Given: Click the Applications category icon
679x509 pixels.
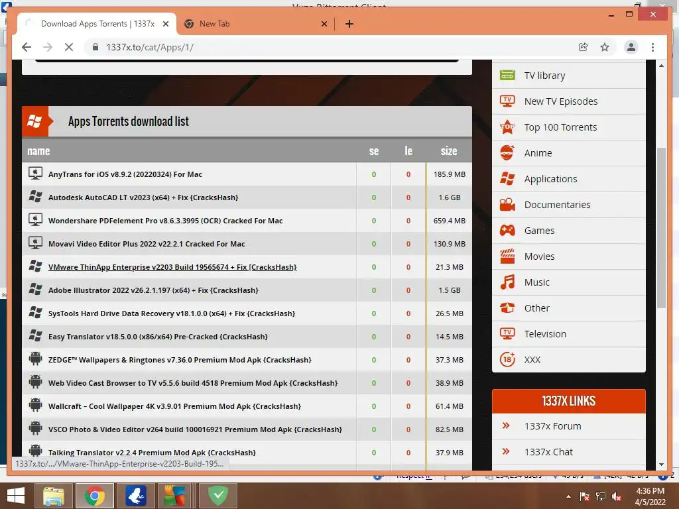Looking at the screenshot, I should click(507, 178).
